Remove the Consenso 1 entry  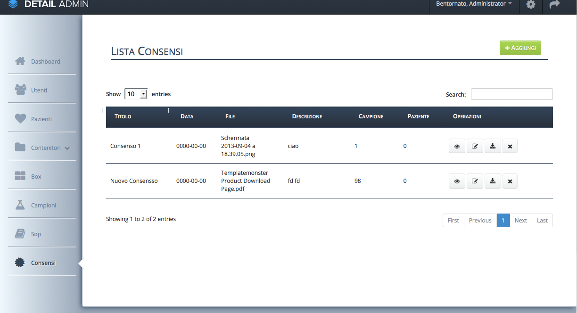point(510,146)
